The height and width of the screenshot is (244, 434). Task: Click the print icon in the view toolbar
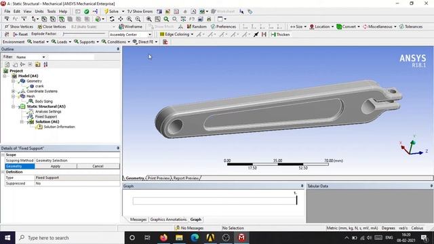tap(209, 19)
